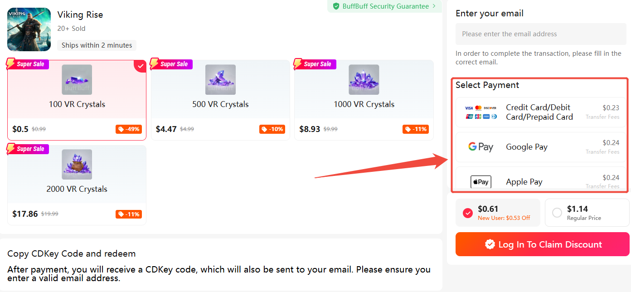Click the Super Sale badge on 1000 VR Crystals
Image resolution: width=631 pixels, height=292 pixels.
click(x=315, y=64)
